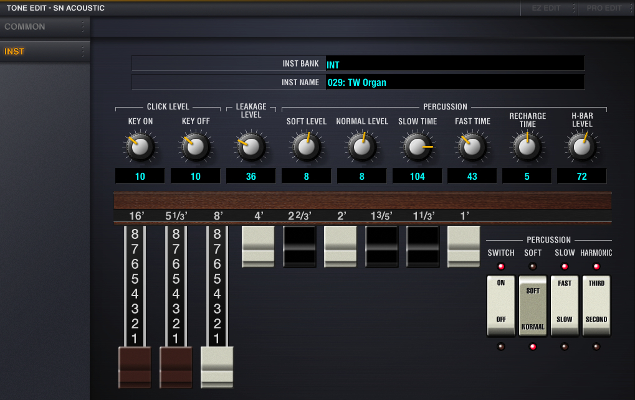Click the percussion NORMAL LEVEL knob

[362, 147]
